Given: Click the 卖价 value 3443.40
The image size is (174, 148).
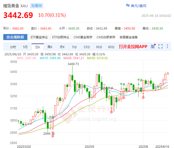Looking at the screenshot, I should click(x=46, y=28).
